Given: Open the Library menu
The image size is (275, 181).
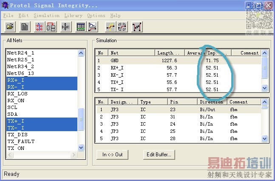Looking at the screenshot, I should (73, 16).
